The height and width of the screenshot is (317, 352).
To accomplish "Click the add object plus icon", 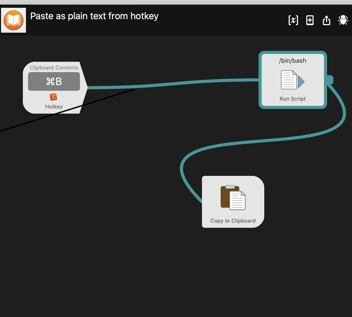I will click(310, 20).
